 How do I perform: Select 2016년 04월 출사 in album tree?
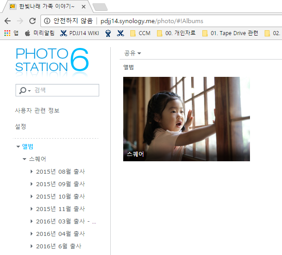pos(60,234)
